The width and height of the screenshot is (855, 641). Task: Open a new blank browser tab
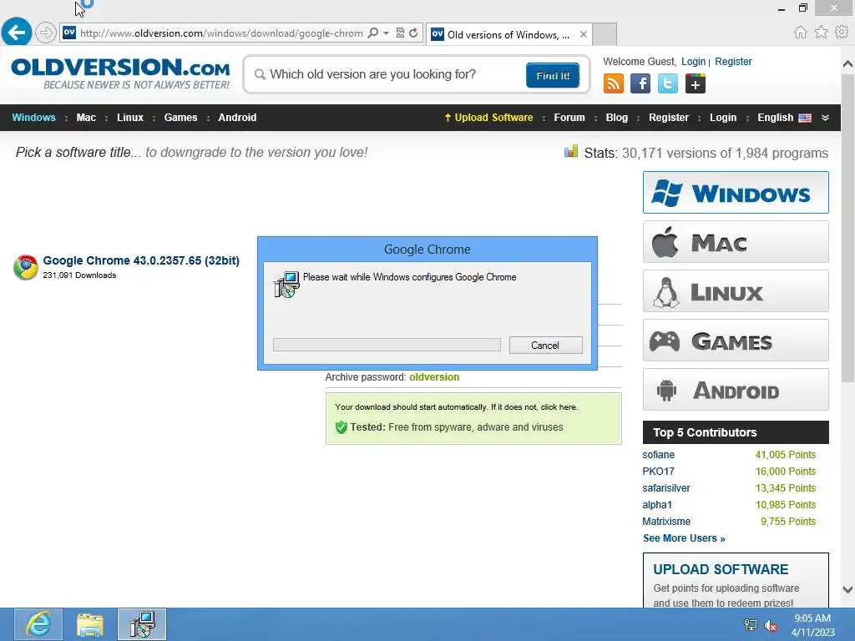point(605,34)
